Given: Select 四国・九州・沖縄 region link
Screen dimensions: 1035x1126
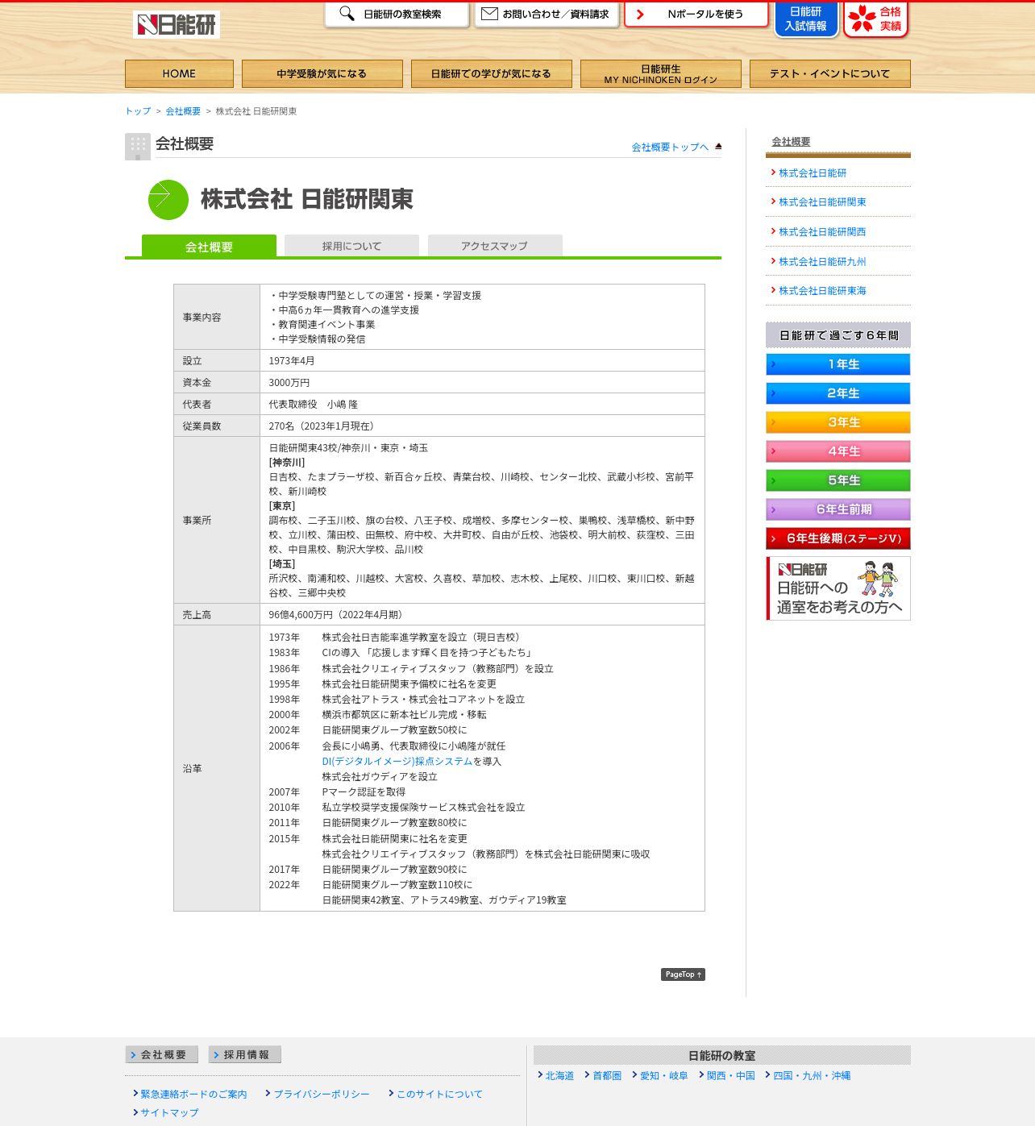Looking at the screenshot, I should 812,1075.
